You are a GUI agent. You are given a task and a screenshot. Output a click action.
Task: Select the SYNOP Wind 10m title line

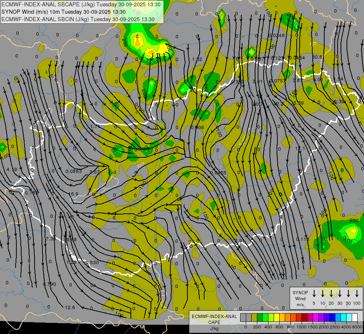(63, 12)
